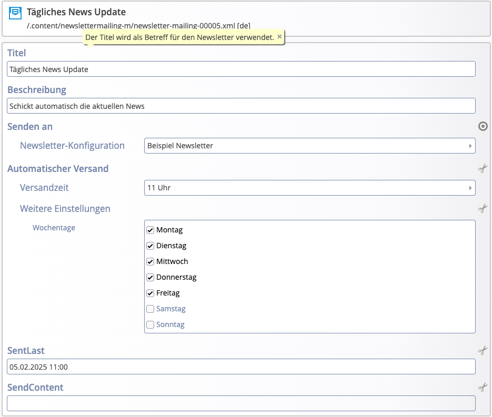
Task: Uncheck the Montag checkbox
Action: [150, 230]
